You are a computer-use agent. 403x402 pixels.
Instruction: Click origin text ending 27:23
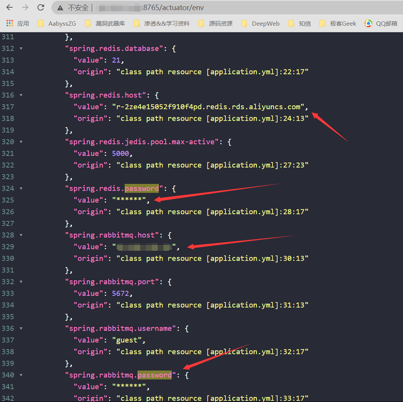(x=212, y=165)
